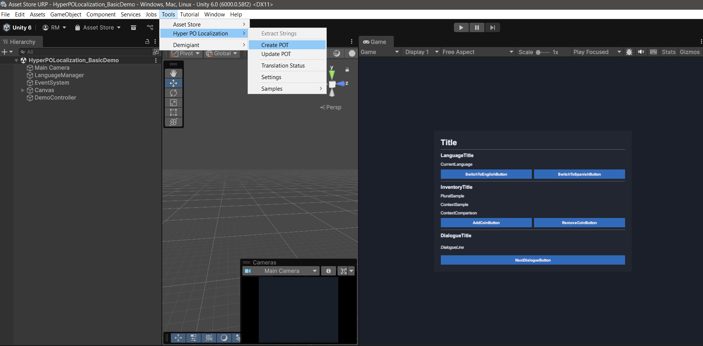Choose the Rect Transform tool

click(173, 112)
